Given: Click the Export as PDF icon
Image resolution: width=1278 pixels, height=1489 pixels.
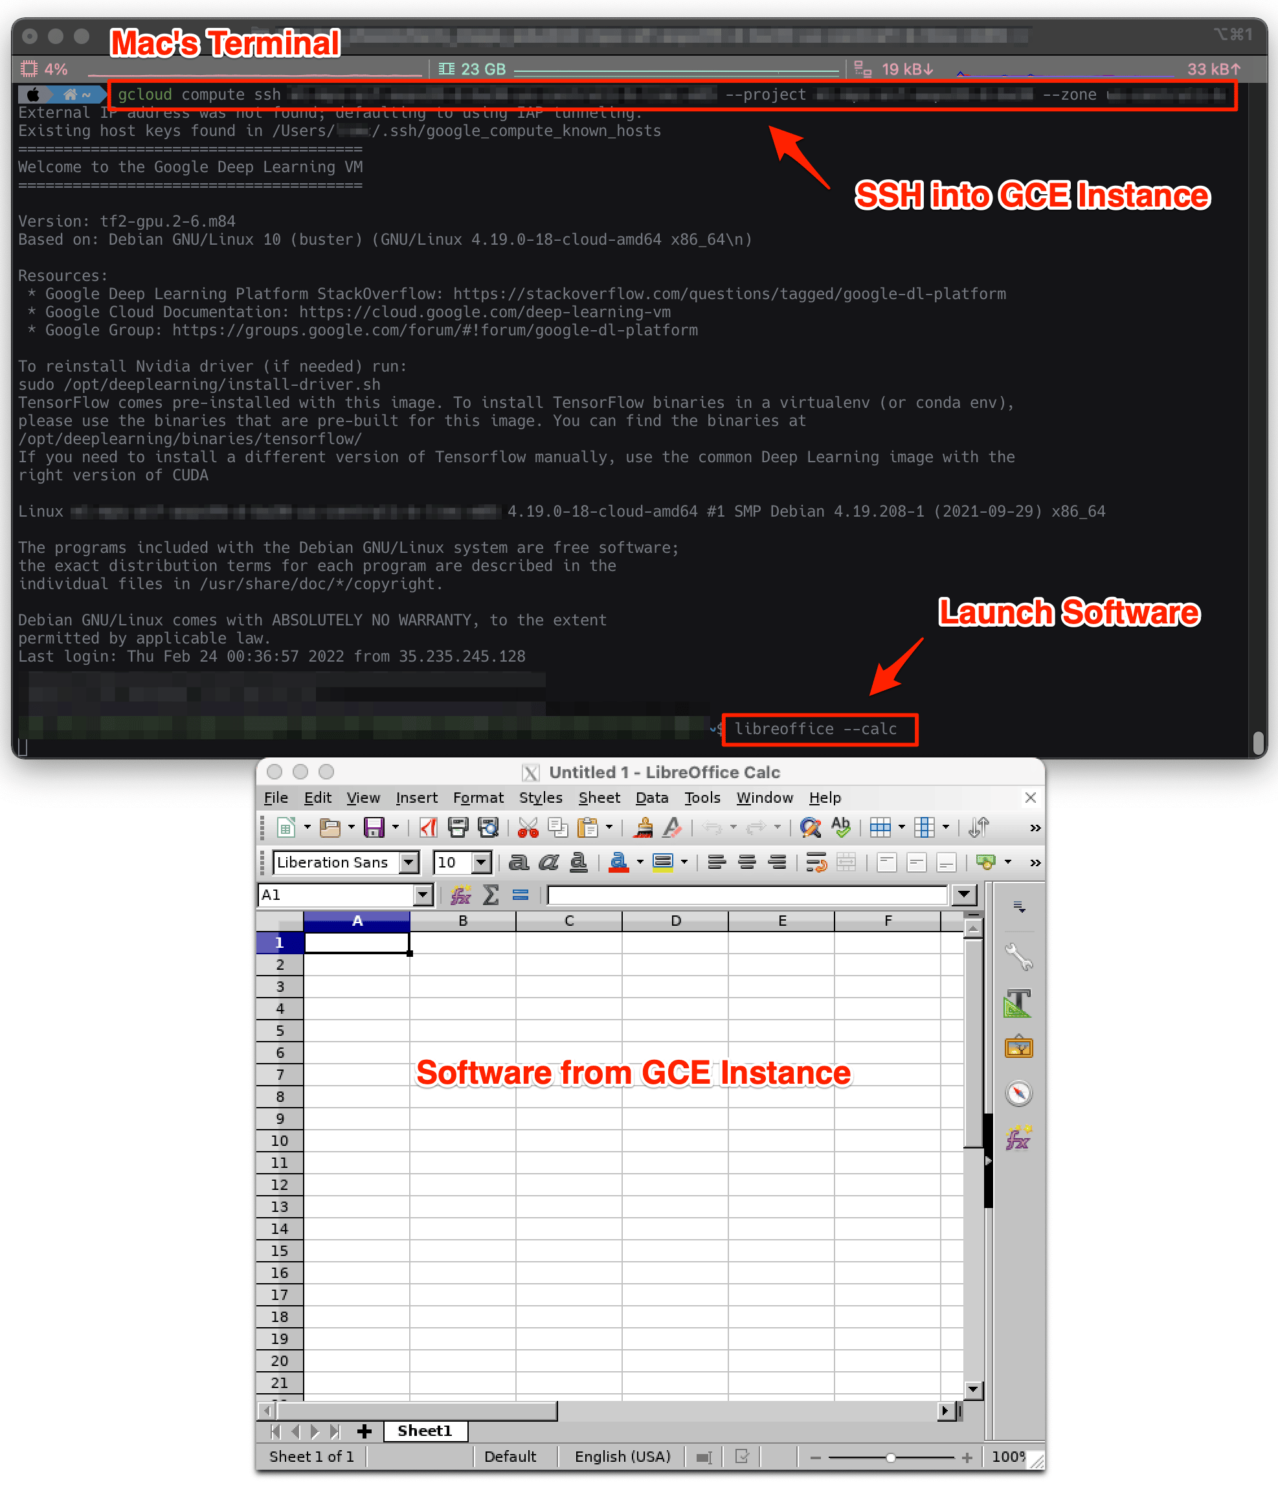Looking at the screenshot, I should [x=429, y=827].
